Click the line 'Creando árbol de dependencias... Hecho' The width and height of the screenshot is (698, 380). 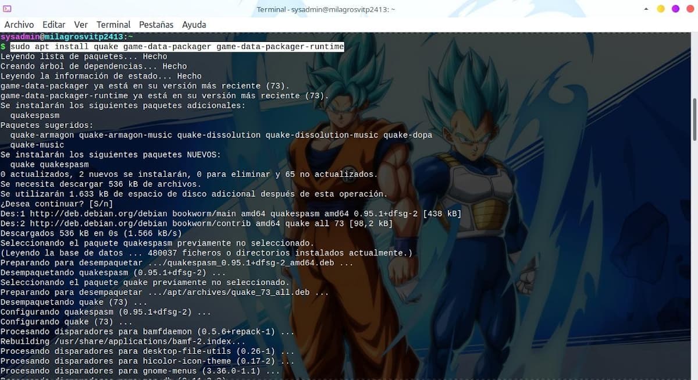pos(94,66)
